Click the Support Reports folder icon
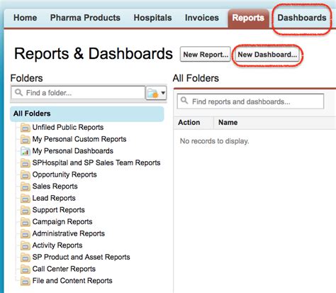Image resolution: width=336 pixels, height=293 pixels. (26, 210)
